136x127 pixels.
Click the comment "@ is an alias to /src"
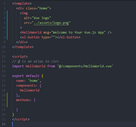(x=38, y=61)
